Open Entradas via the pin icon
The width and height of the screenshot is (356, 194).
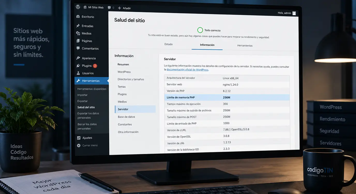(x=78, y=26)
